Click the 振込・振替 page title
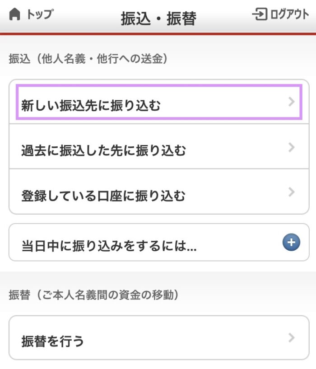Viewport: 316px width, 369px height. point(158,19)
